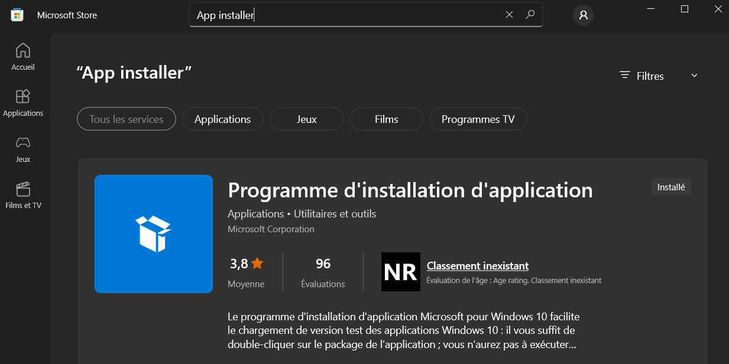Open Classement inexistant link
The height and width of the screenshot is (364, 729).
tap(478, 266)
